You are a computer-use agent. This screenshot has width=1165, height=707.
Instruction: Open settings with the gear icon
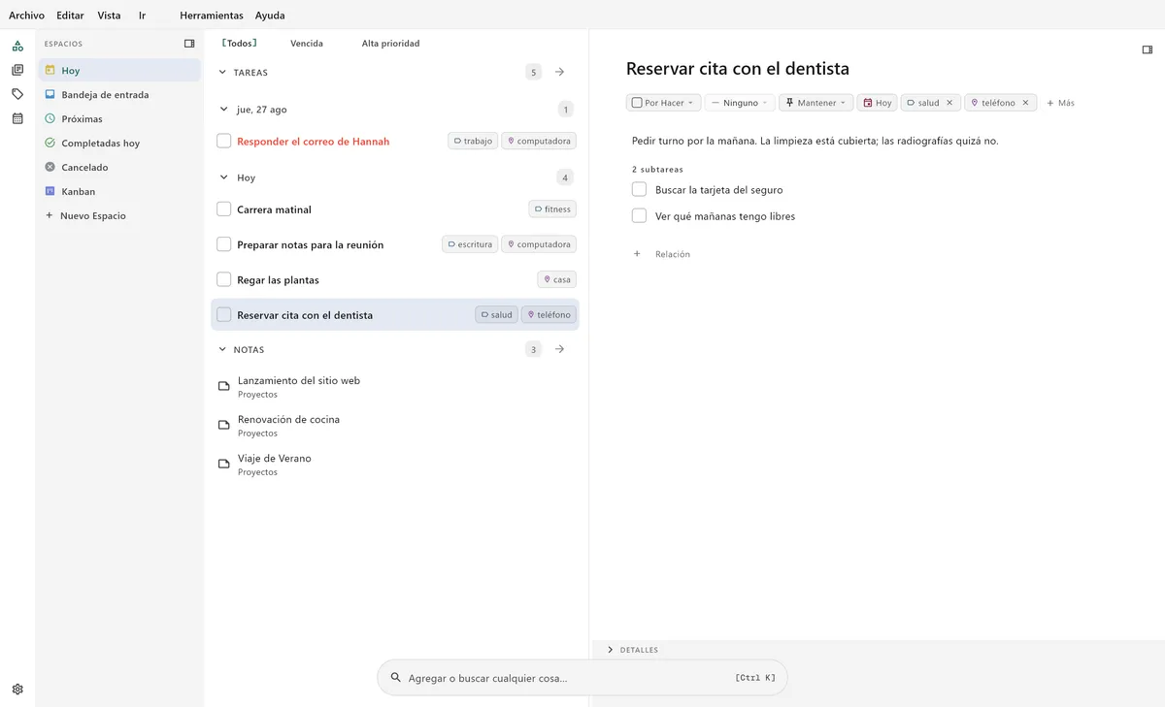point(17,690)
